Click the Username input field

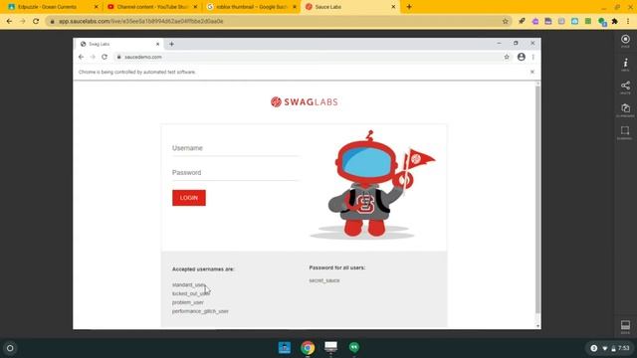pyautogui.click(x=235, y=148)
